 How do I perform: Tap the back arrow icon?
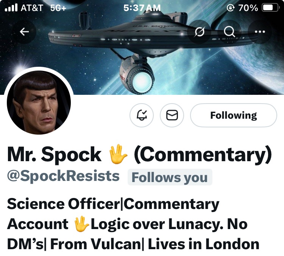click(24, 32)
